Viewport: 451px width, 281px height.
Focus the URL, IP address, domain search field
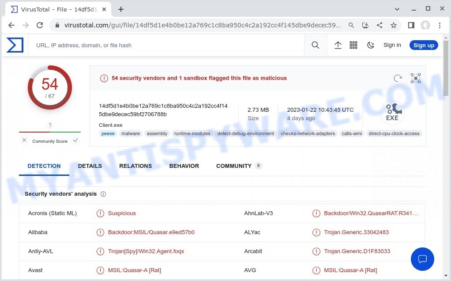coord(166,45)
